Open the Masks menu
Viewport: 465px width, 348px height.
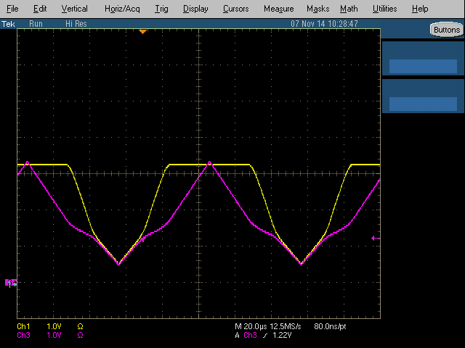(x=318, y=9)
